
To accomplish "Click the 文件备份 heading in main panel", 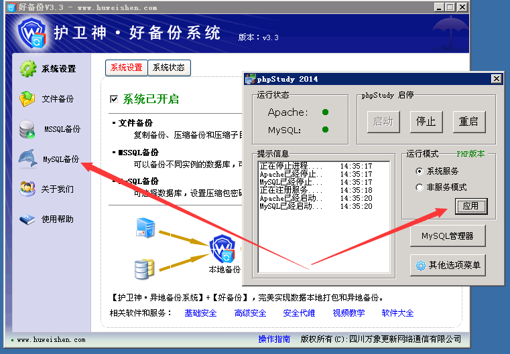I will click(135, 123).
